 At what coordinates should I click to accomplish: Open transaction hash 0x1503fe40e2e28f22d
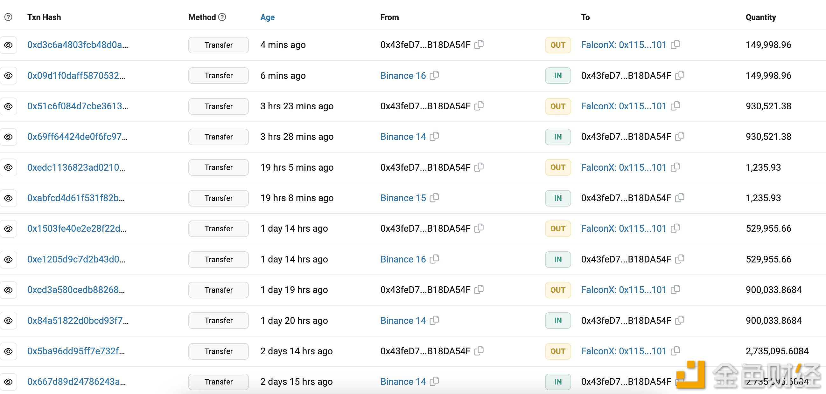coord(77,229)
